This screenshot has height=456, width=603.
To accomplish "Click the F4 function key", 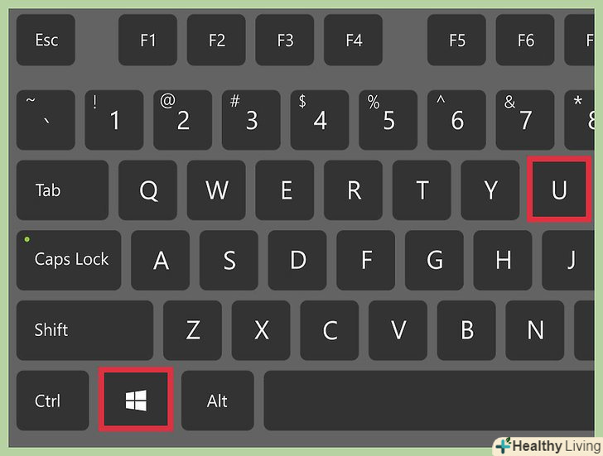I will (x=353, y=40).
